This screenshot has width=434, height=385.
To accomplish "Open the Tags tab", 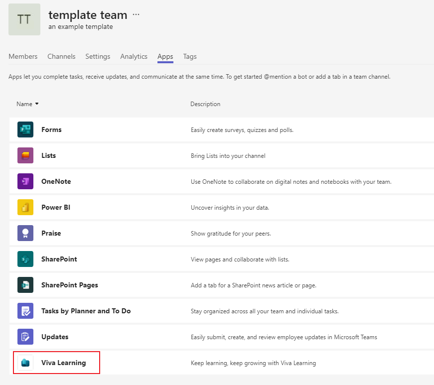I will (190, 56).
